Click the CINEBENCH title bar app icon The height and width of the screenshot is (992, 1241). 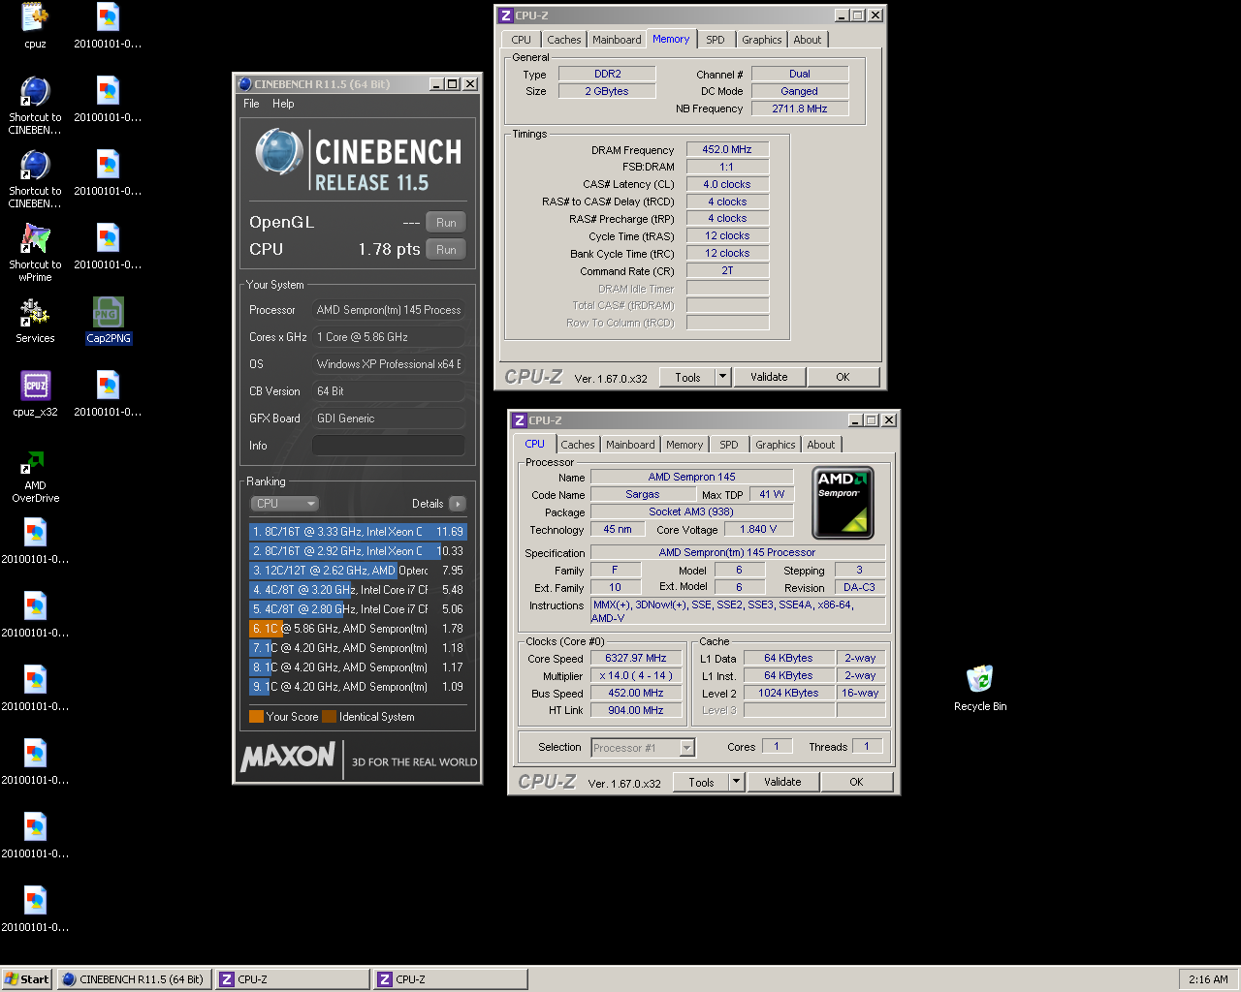click(x=244, y=84)
